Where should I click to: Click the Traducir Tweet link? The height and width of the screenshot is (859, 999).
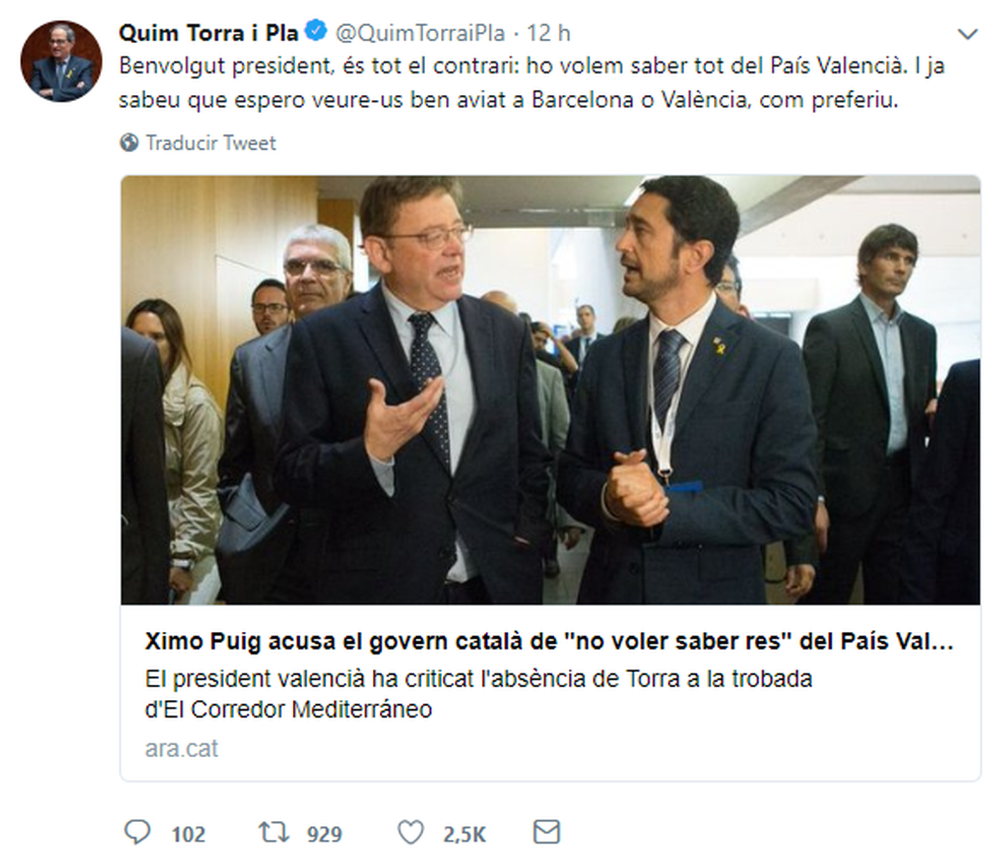[x=210, y=143]
